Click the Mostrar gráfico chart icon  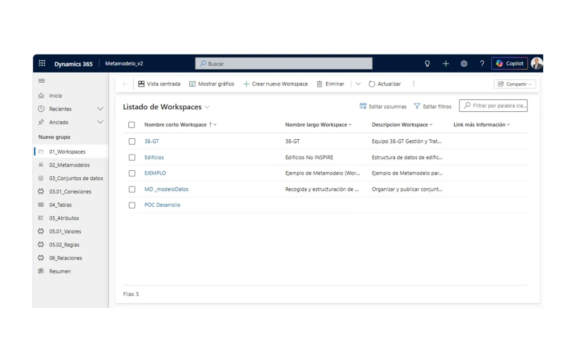192,84
